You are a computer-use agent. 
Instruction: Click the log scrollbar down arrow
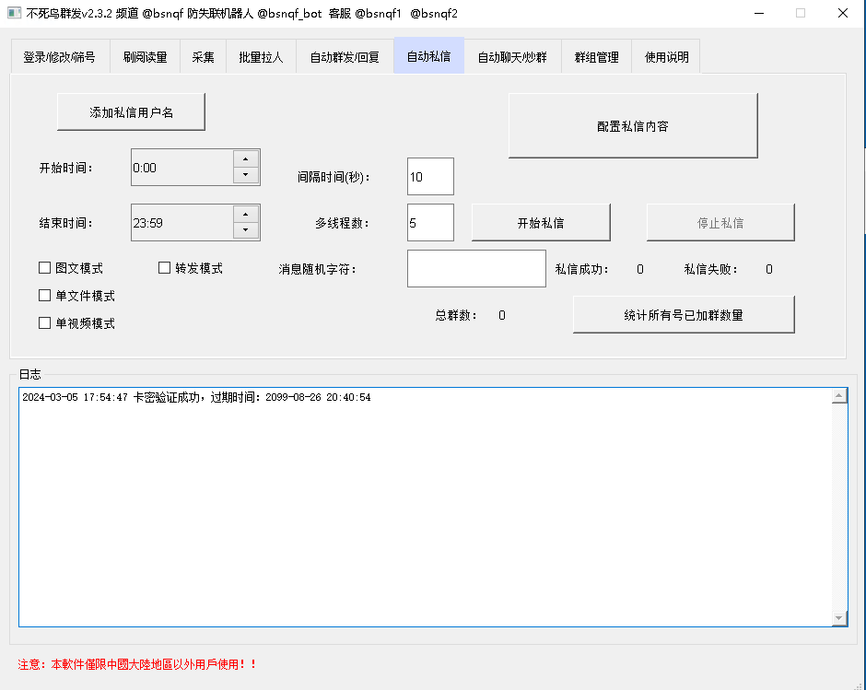[x=839, y=618]
